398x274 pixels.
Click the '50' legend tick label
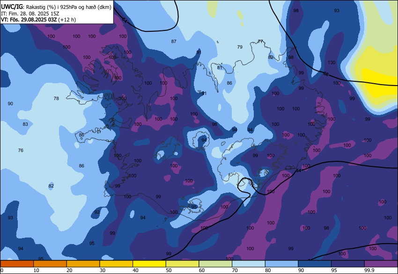169,270
